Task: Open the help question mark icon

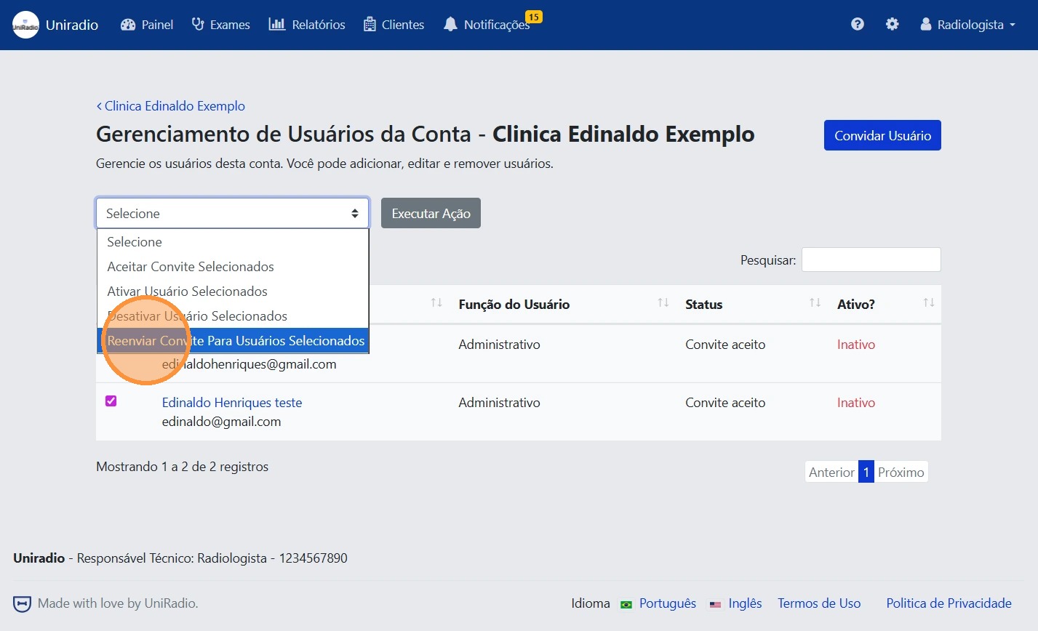Action: coord(858,25)
